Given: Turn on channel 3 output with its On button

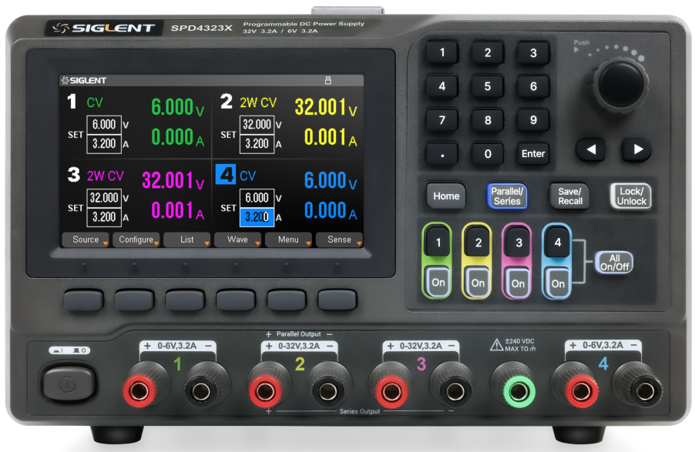Looking at the screenshot, I should click(x=518, y=283).
